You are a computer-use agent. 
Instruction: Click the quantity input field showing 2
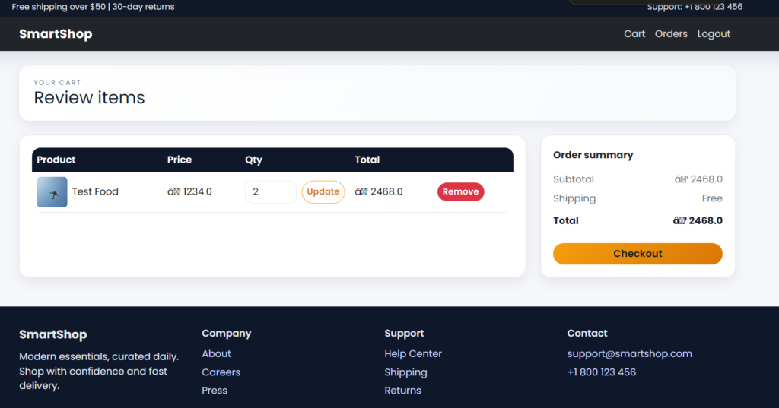tap(271, 191)
